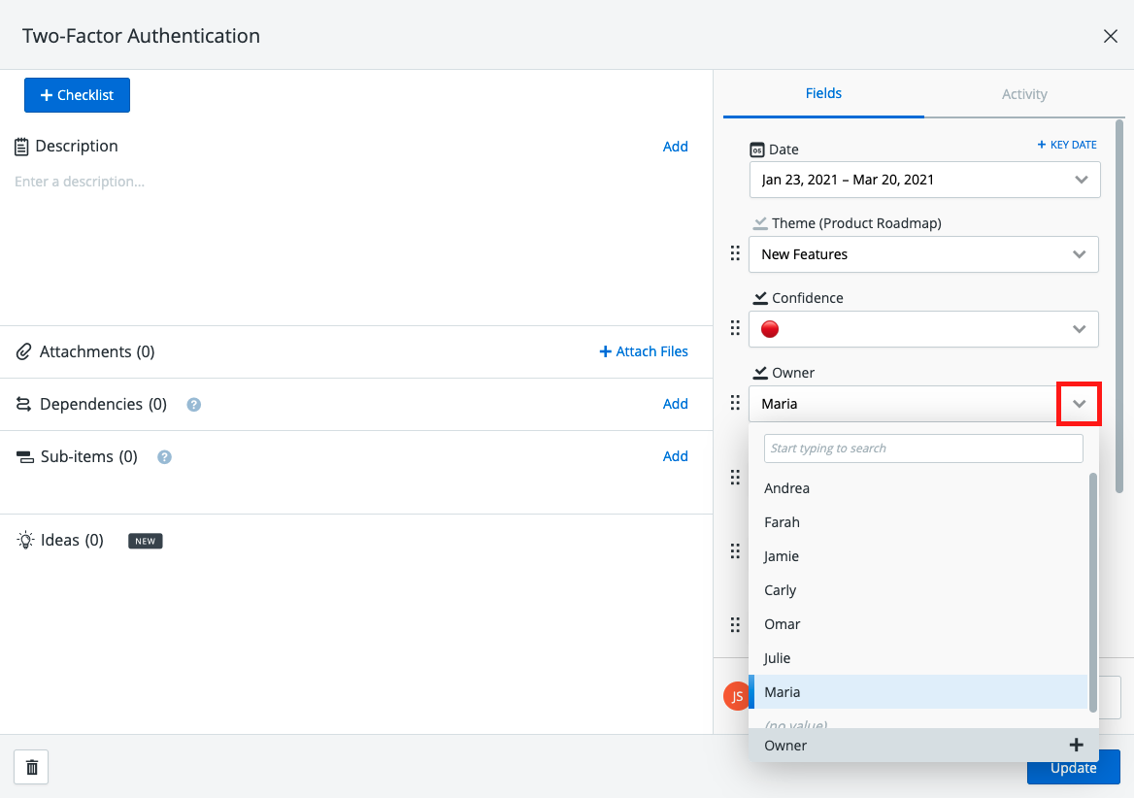Open help for Sub-items
Screen dimensions: 1134x798
point(164,457)
